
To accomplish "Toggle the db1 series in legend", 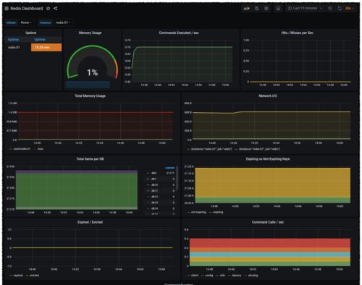I will tap(153, 179).
